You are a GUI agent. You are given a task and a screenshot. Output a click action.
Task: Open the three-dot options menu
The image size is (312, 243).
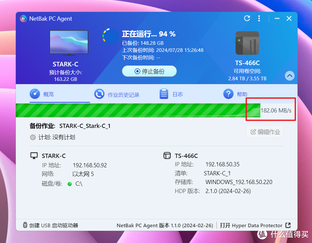259,18
